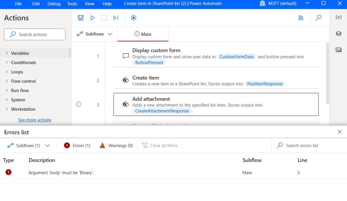This screenshot has width=347, height=201.
Task: Click the ButtonPressed variable chip
Action: point(149,62)
